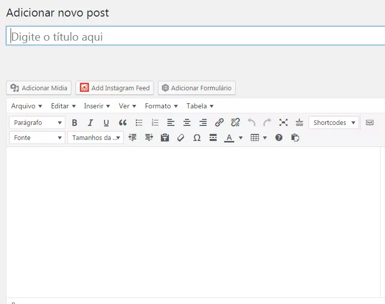Clear formatting with the eraser icon
Screen dimensions: 385x304
click(x=181, y=137)
